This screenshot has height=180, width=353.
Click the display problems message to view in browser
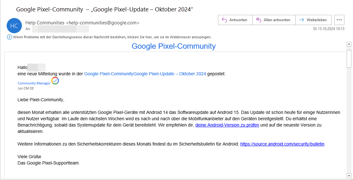click(x=112, y=37)
